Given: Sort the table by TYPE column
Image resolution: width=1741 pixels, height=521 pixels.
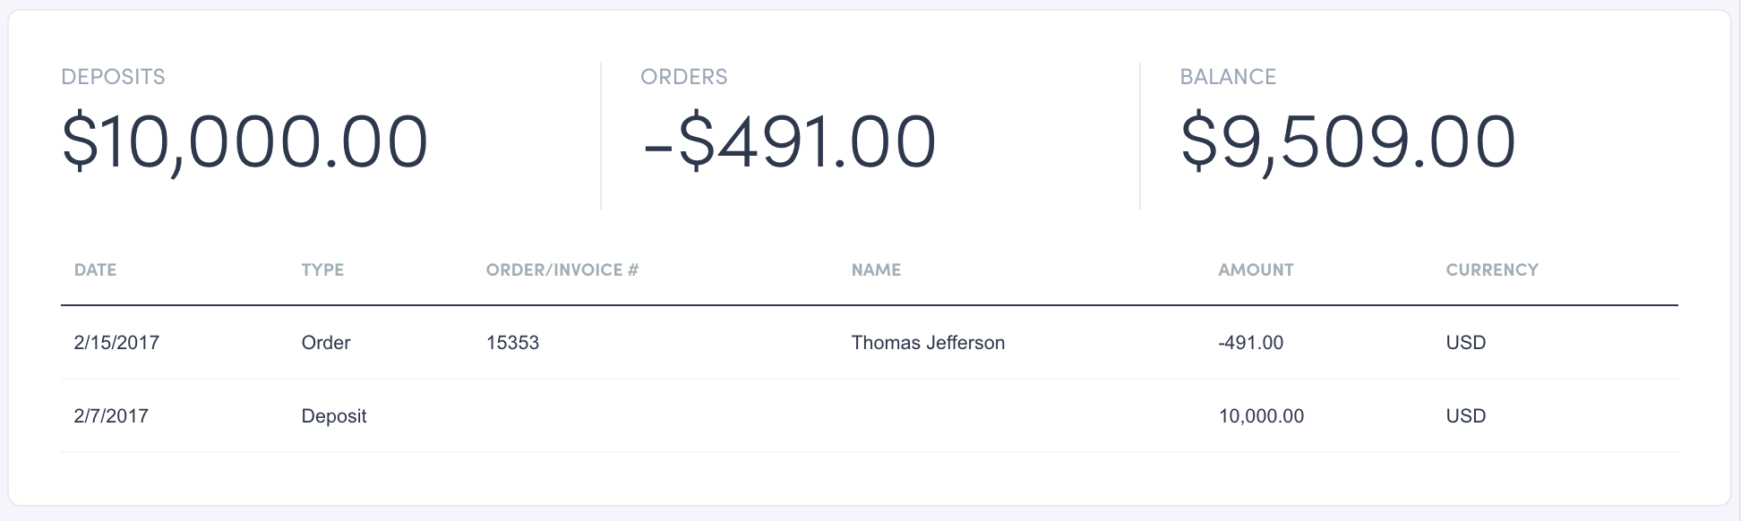Looking at the screenshot, I should (x=323, y=269).
